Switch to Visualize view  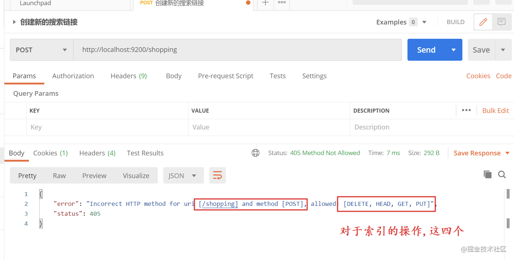click(x=136, y=176)
